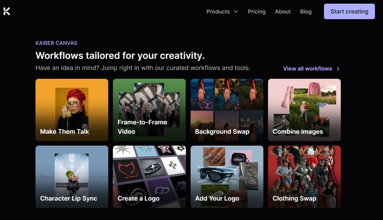
Task: Click the Start creating button
Action: click(x=349, y=11)
